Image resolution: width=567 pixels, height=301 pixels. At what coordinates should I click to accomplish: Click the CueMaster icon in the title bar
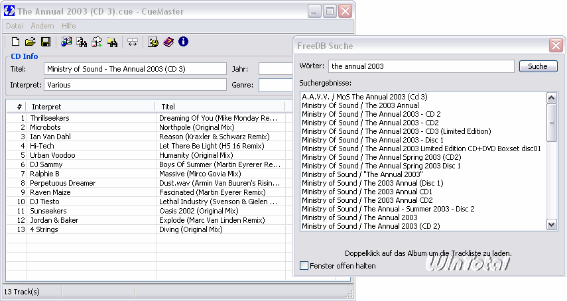[9, 11]
